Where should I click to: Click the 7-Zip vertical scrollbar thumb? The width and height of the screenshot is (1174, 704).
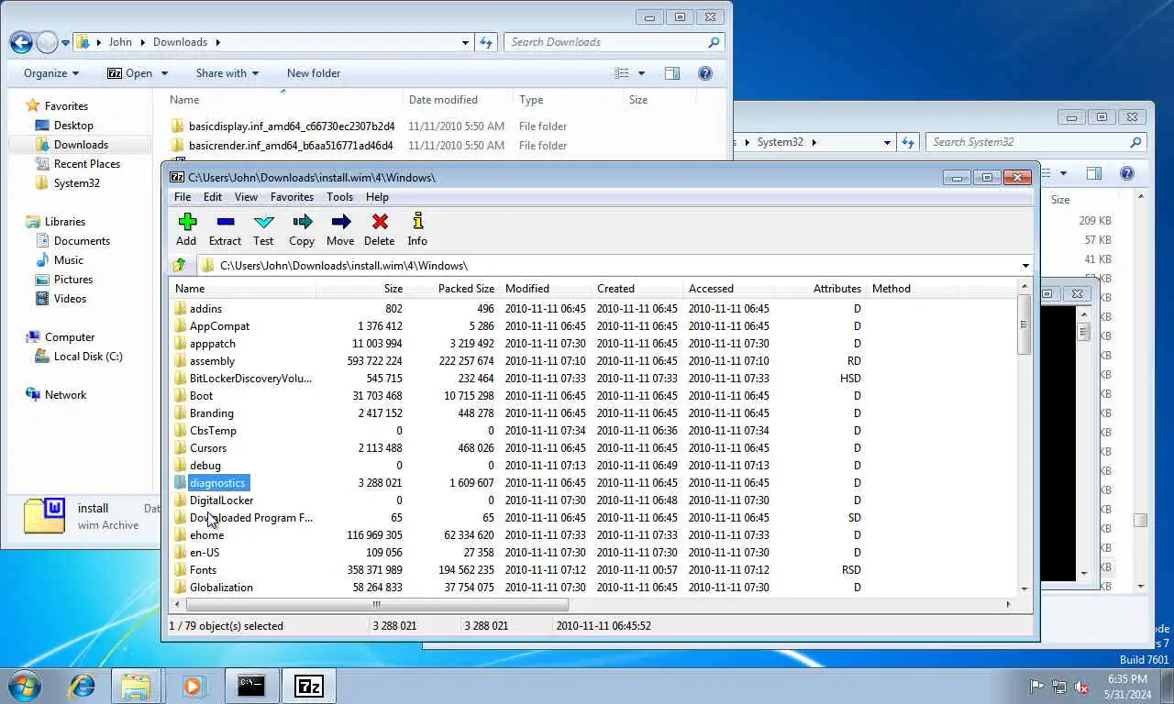point(1024,324)
